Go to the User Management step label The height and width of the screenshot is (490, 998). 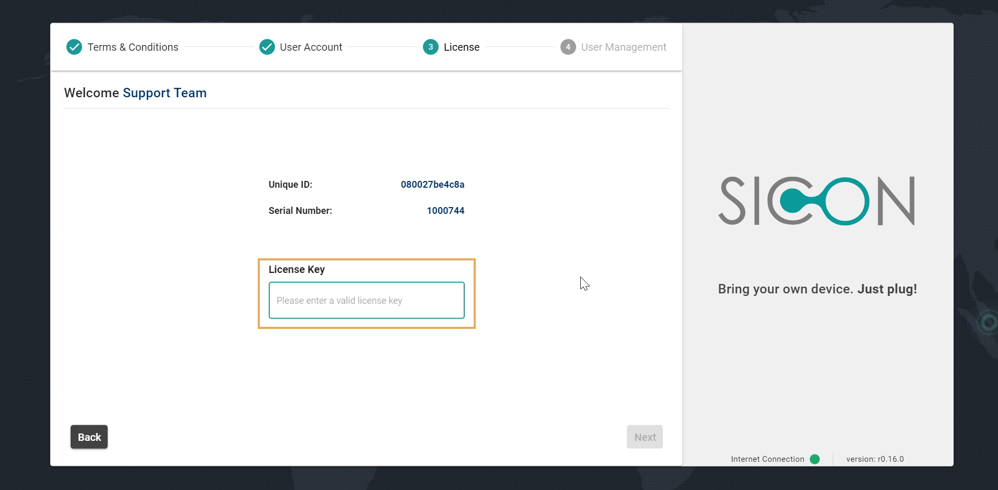click(x=623, y=47)
